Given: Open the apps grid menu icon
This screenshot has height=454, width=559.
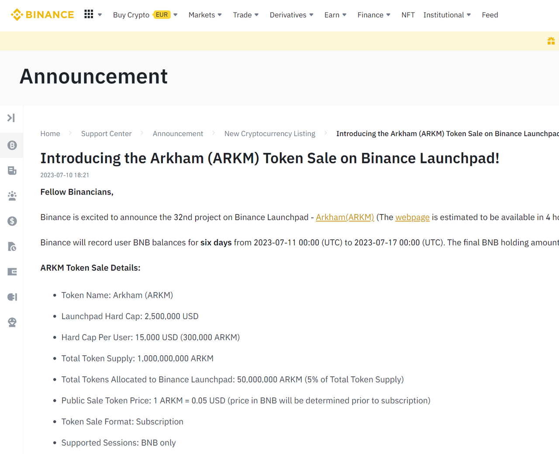Looking at the screenshot, I should pos(89,14).
